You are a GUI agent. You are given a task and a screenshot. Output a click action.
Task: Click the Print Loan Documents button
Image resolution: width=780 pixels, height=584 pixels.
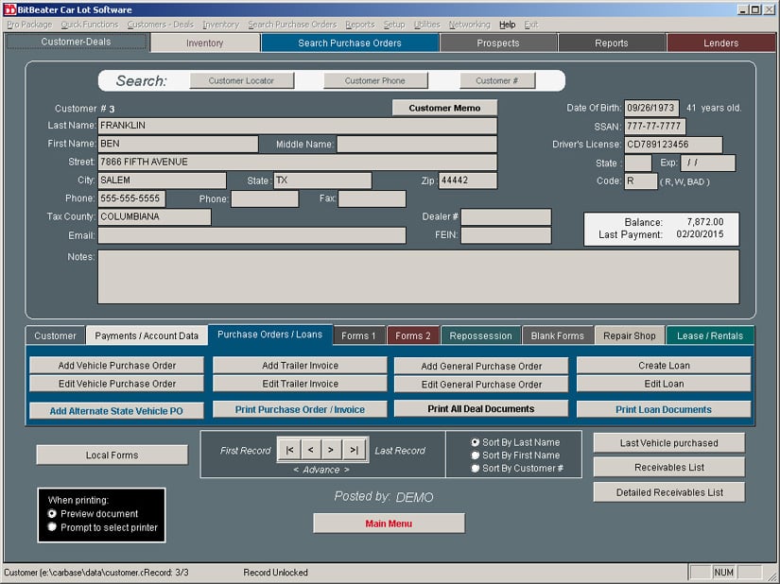click(664, 409)
